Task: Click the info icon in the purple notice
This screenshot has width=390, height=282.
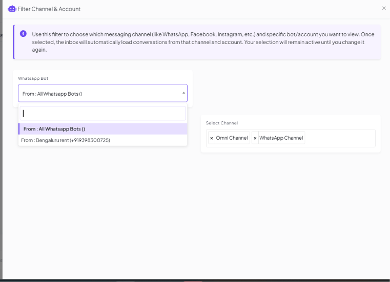Action: [x=23, y=34]
